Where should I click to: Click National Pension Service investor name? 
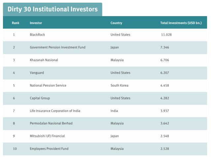(48, 86)
